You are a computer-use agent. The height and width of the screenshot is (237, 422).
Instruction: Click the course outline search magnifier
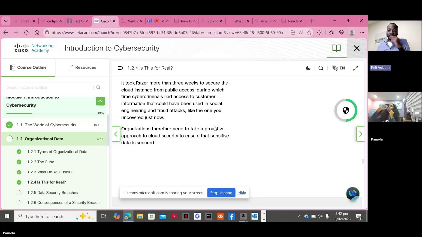click(x=98, y=87)
